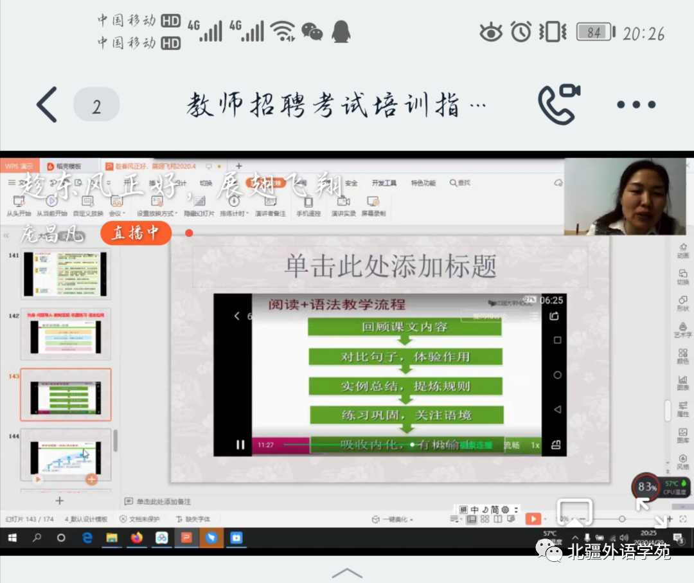Open the 图表 chart sidebar icon
Viewport: 694px width, 583px height.
click(682, 382)
